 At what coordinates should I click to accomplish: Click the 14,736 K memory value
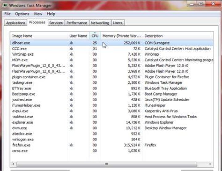click(x=133, y=122)
